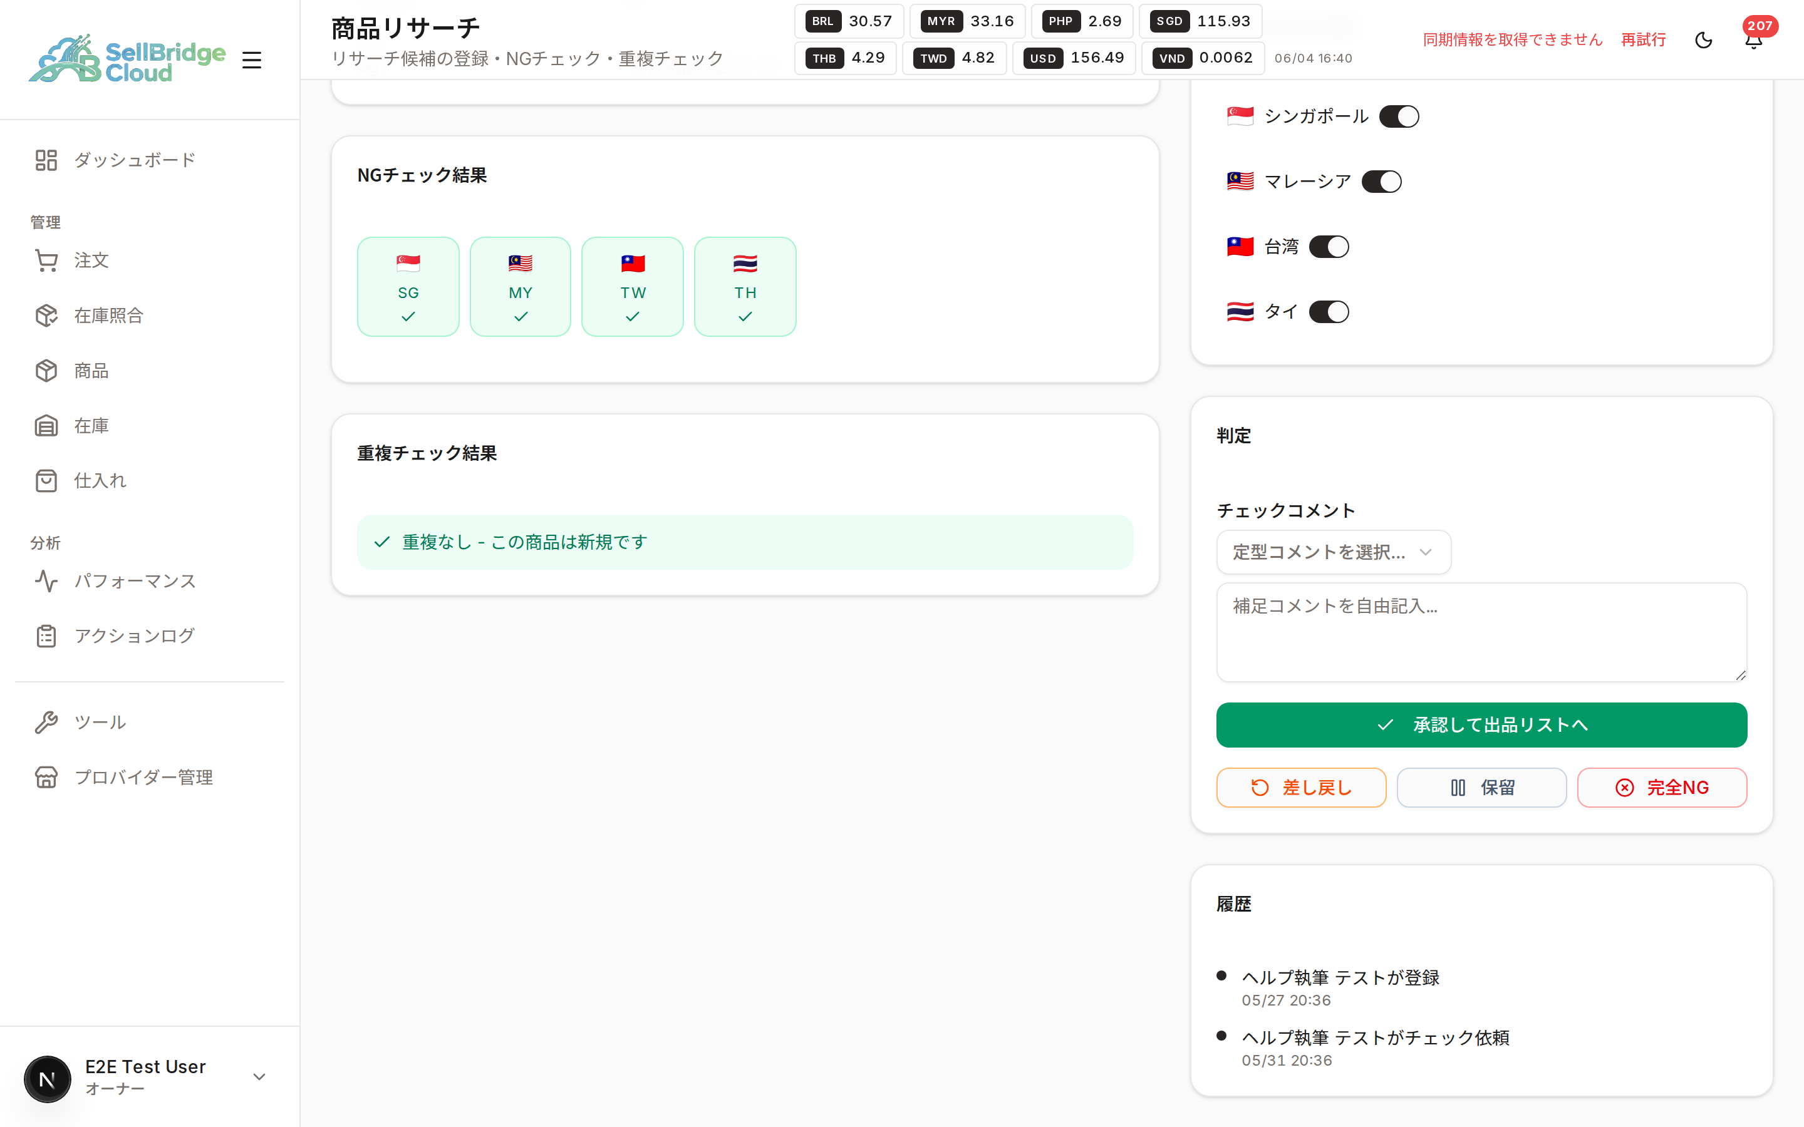Click the checkmark icon in 重複なし banner

coord(383,542)
